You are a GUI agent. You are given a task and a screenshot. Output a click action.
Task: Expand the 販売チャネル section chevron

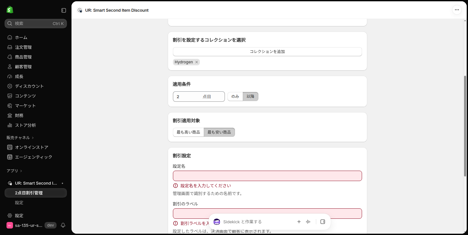tap(33, 138)
